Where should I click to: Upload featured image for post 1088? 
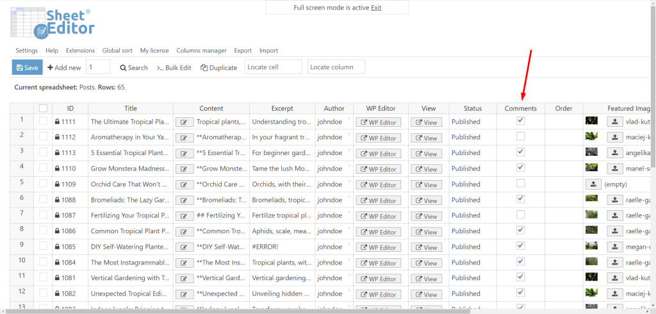click(x=614, y=200)
